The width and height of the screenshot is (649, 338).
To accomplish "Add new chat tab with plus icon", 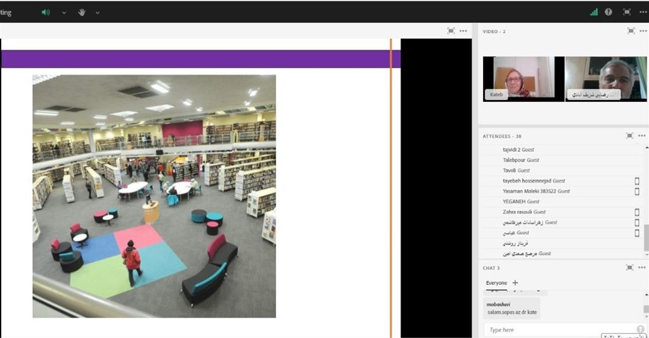I will click(x=515, y=283).
